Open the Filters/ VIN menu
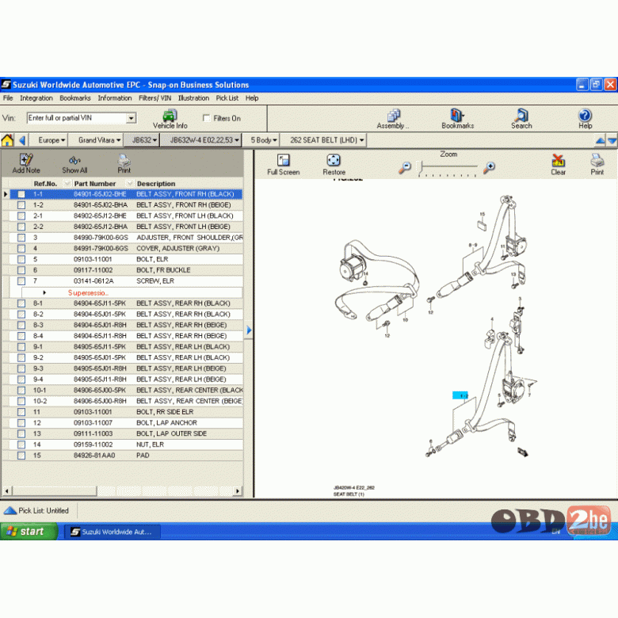 (x=154, y=98)
